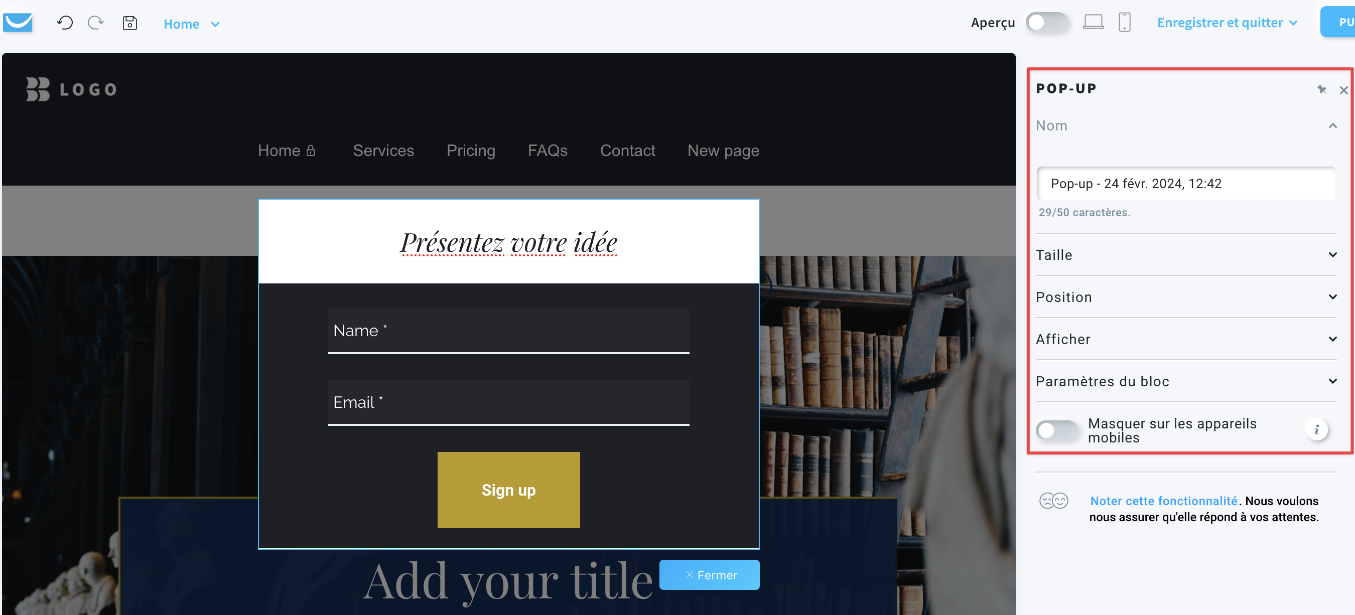Click the pop-up name input field
The image size is (1355, 615).
point(1185,184)
